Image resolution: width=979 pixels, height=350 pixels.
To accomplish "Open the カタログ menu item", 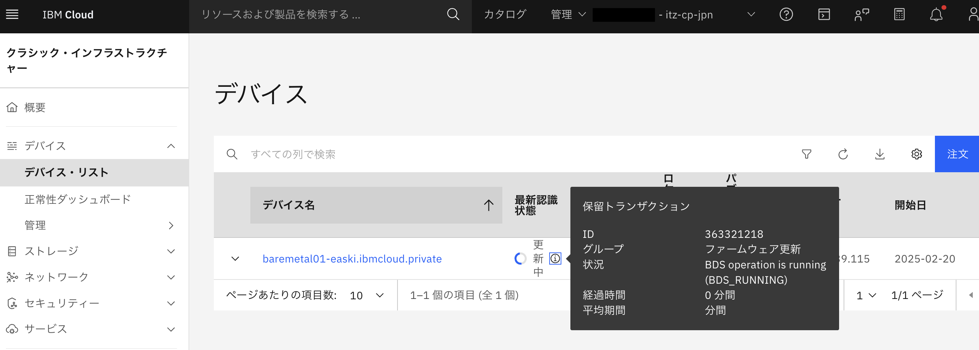I will (x=505, y=15).
